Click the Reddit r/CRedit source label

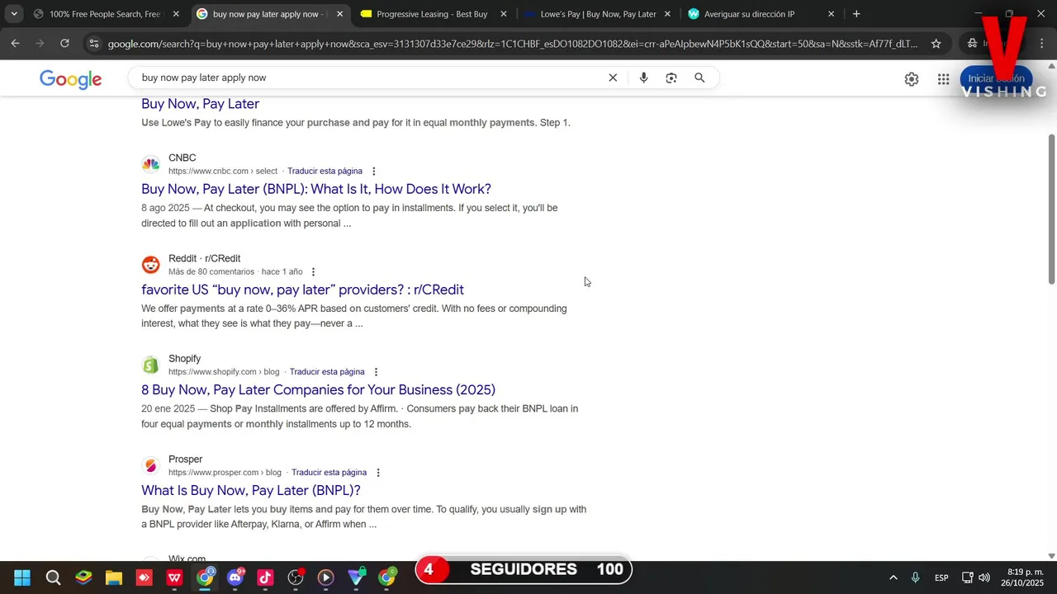pyautogui.click(x=204, y=258)
